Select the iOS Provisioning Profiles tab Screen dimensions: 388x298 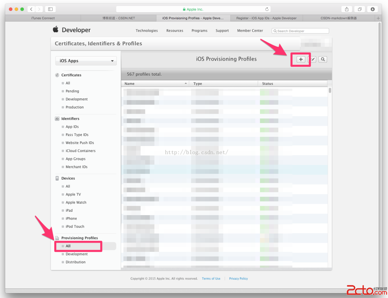(x=193, y=18)
